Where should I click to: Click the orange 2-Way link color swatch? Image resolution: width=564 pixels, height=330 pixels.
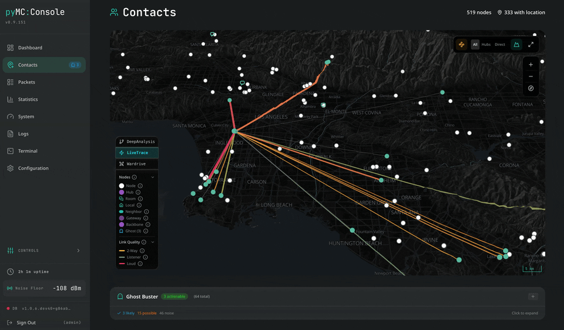coord(122,251)
